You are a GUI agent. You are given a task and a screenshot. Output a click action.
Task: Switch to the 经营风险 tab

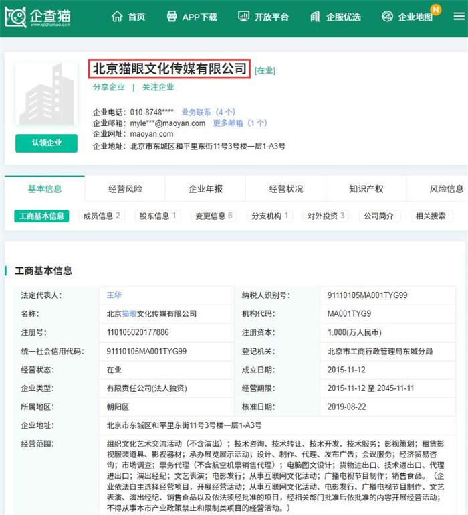point(125,189)
